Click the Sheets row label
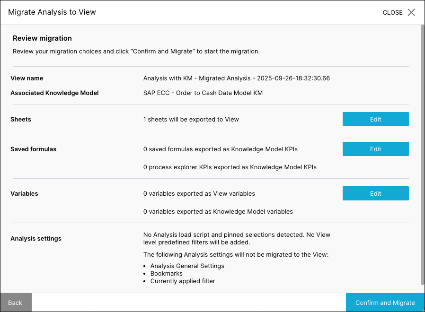 pos(21,120)
